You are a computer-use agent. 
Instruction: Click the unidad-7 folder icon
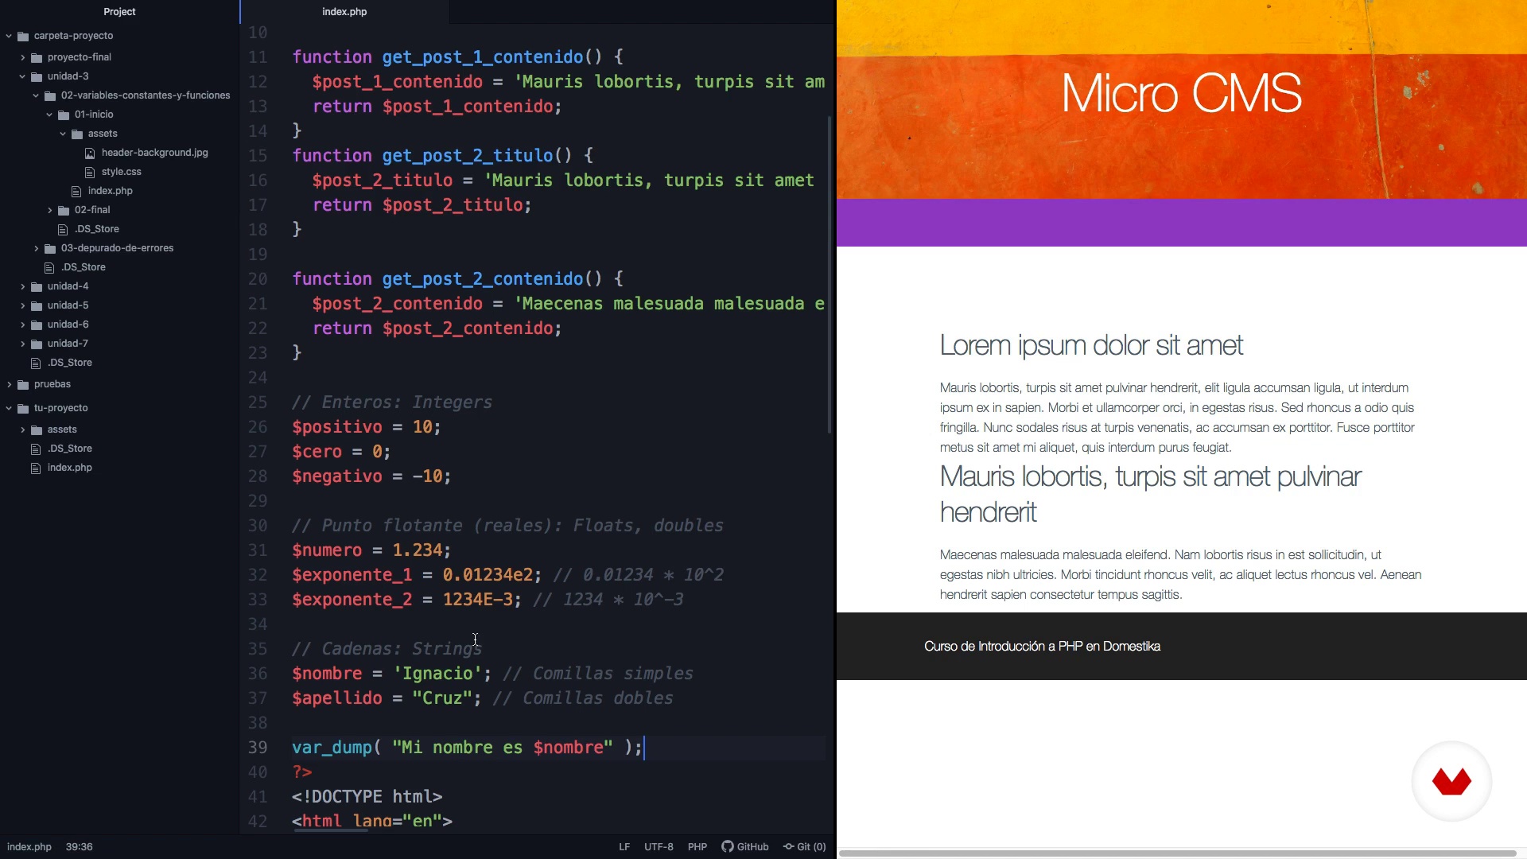(x=37, y=344)
